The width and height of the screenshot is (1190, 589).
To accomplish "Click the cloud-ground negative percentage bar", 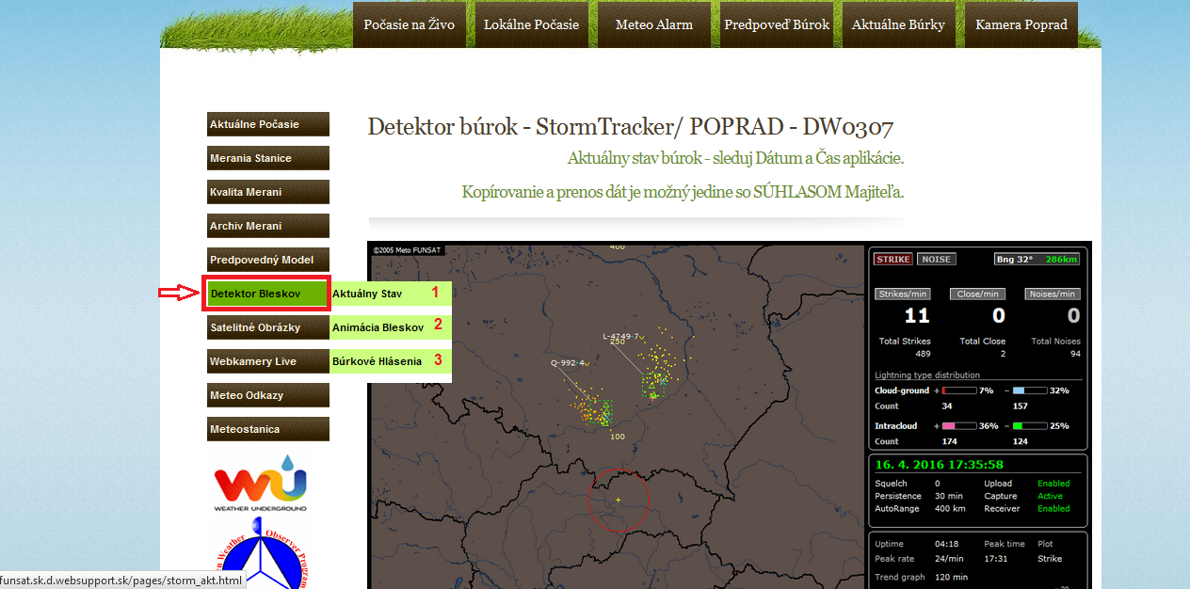I will pos(1030,390).
